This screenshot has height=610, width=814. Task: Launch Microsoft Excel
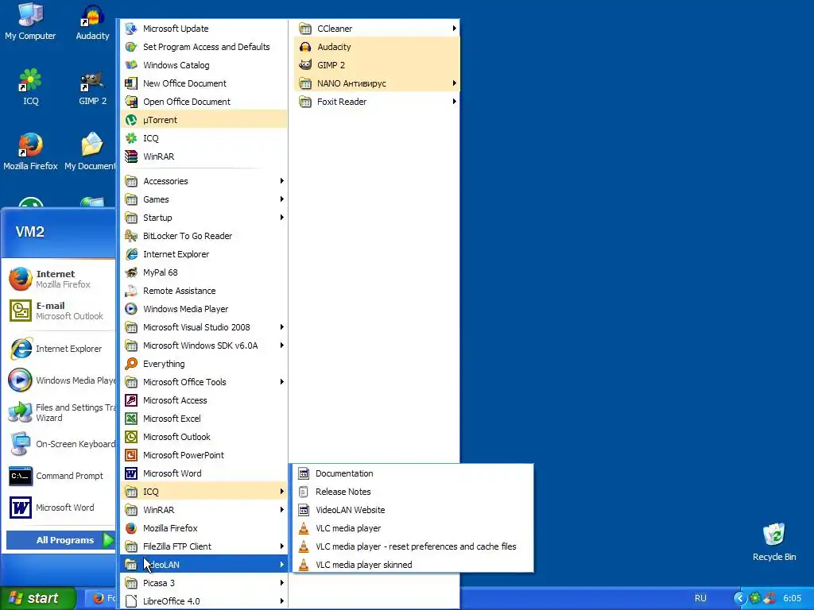click(203, 418)
